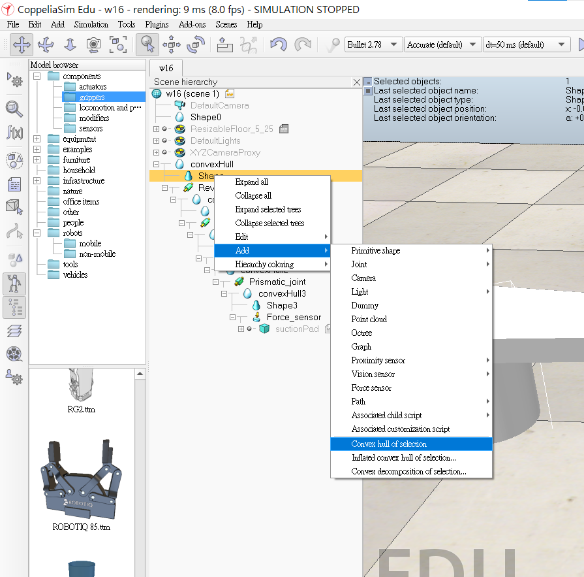The image size is (584, 577).
Task: Toggle the model browser sidebar button
Action: point(14,284)
